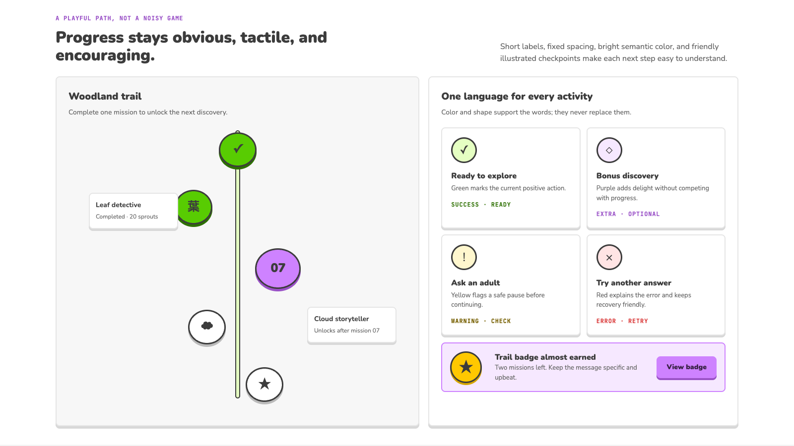This screenshot has width=794, height=446.
Task: Click the green checkmark trail node
Action: coord(238,150)
